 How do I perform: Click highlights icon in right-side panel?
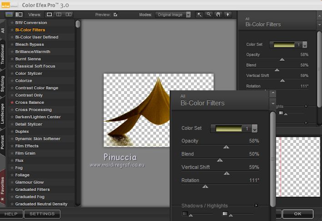coord(281,113)
